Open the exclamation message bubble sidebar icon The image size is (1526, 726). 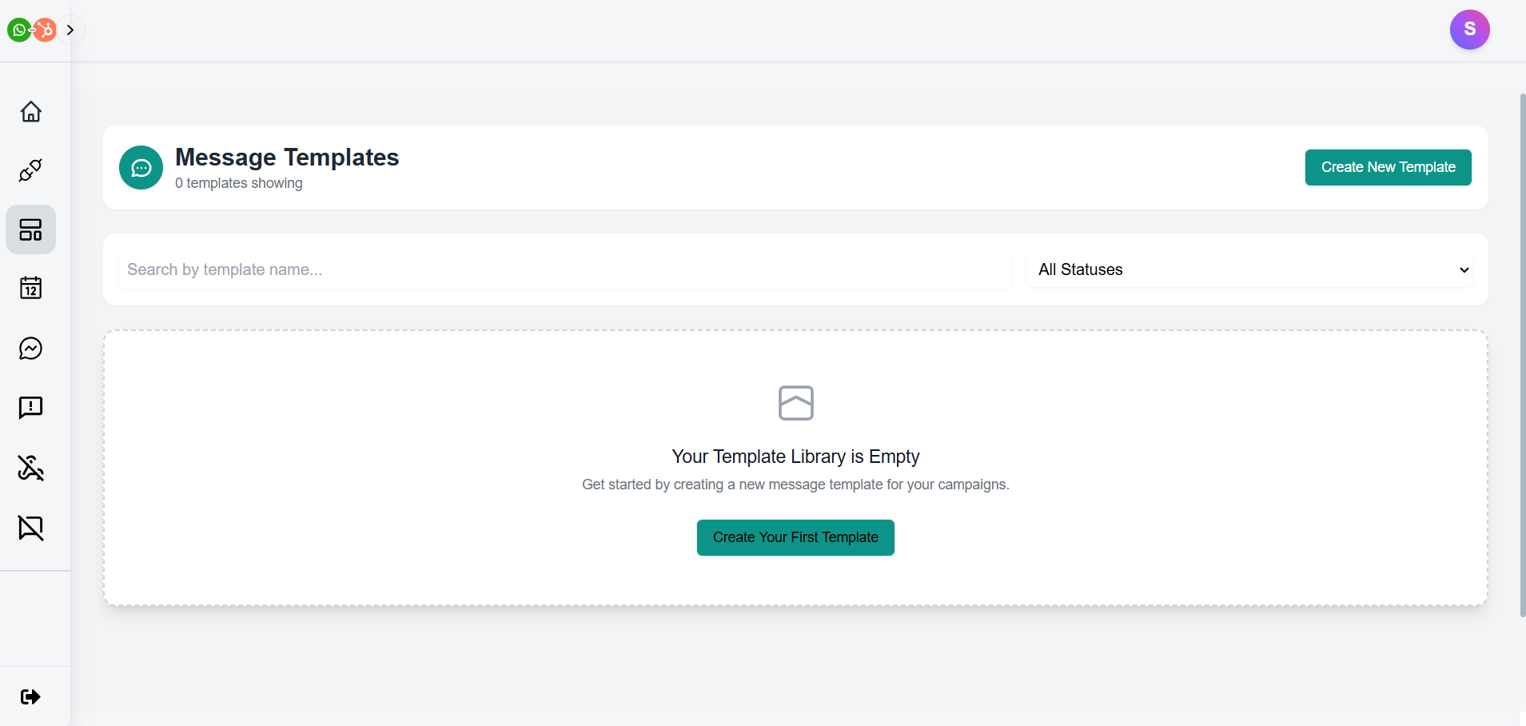30,408
